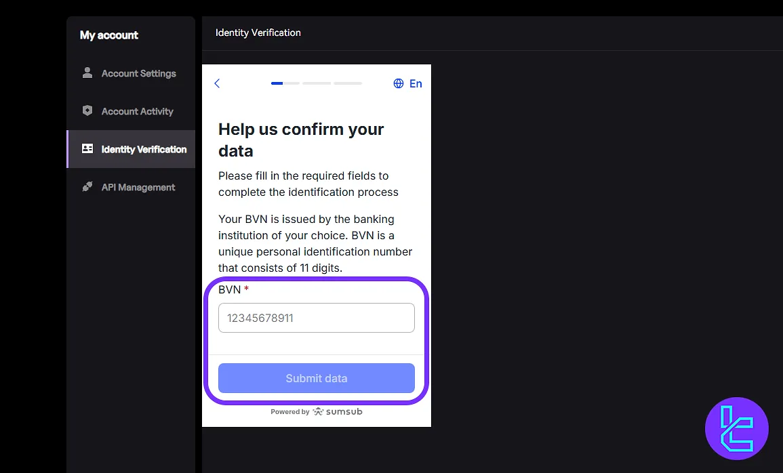Click the Account Activity shield icon
783x473 pixels.
click(x=87, y=110)
